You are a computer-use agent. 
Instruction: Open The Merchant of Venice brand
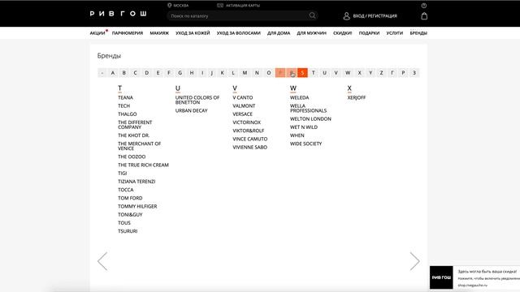(x=139, y=146)
